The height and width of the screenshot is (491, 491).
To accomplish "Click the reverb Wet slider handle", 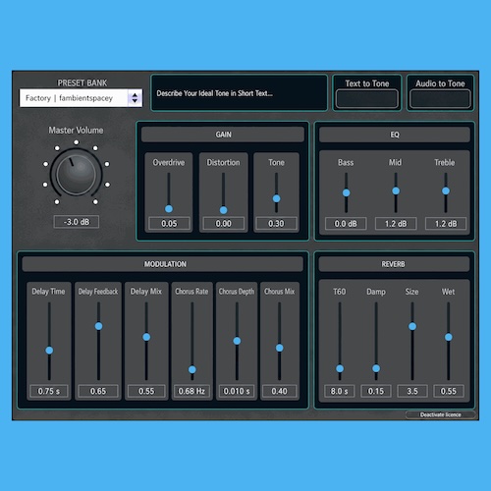I will click(x=449, y=337).
